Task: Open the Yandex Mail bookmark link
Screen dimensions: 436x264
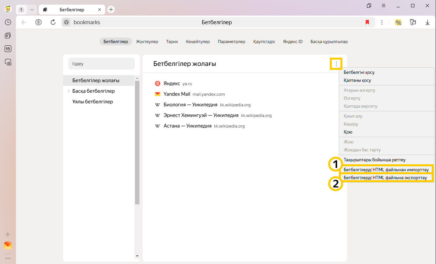Action: [x=177, y=94]
